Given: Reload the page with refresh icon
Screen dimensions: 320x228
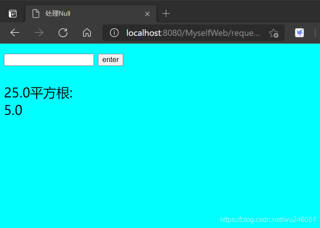Looking at the screenshot, I should point(63,33).
